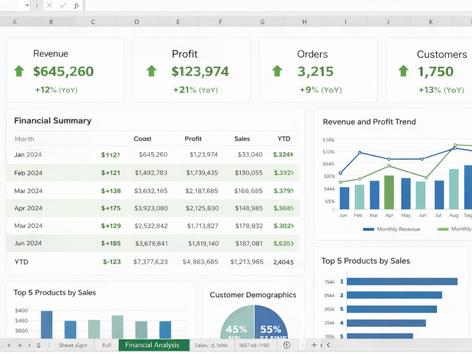472x354 pixels.
Task: Click the $2,187,685 profit cell
Action: (202, 191)
